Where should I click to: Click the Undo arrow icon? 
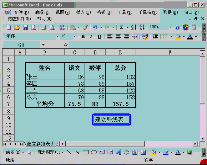(x=95, y=27)
